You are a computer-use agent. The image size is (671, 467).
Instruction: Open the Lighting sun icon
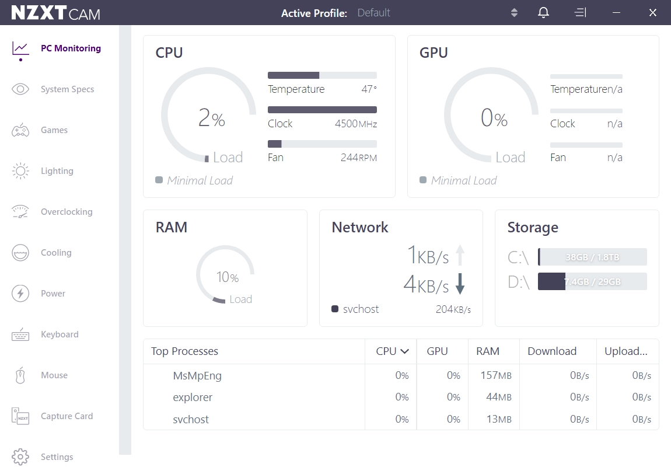click(20, 171)
